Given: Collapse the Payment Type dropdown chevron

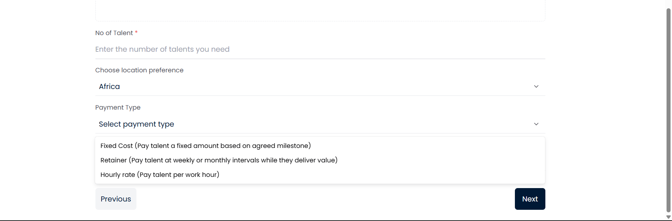Looking at the screenshot, I should click(x=537, y=124).
